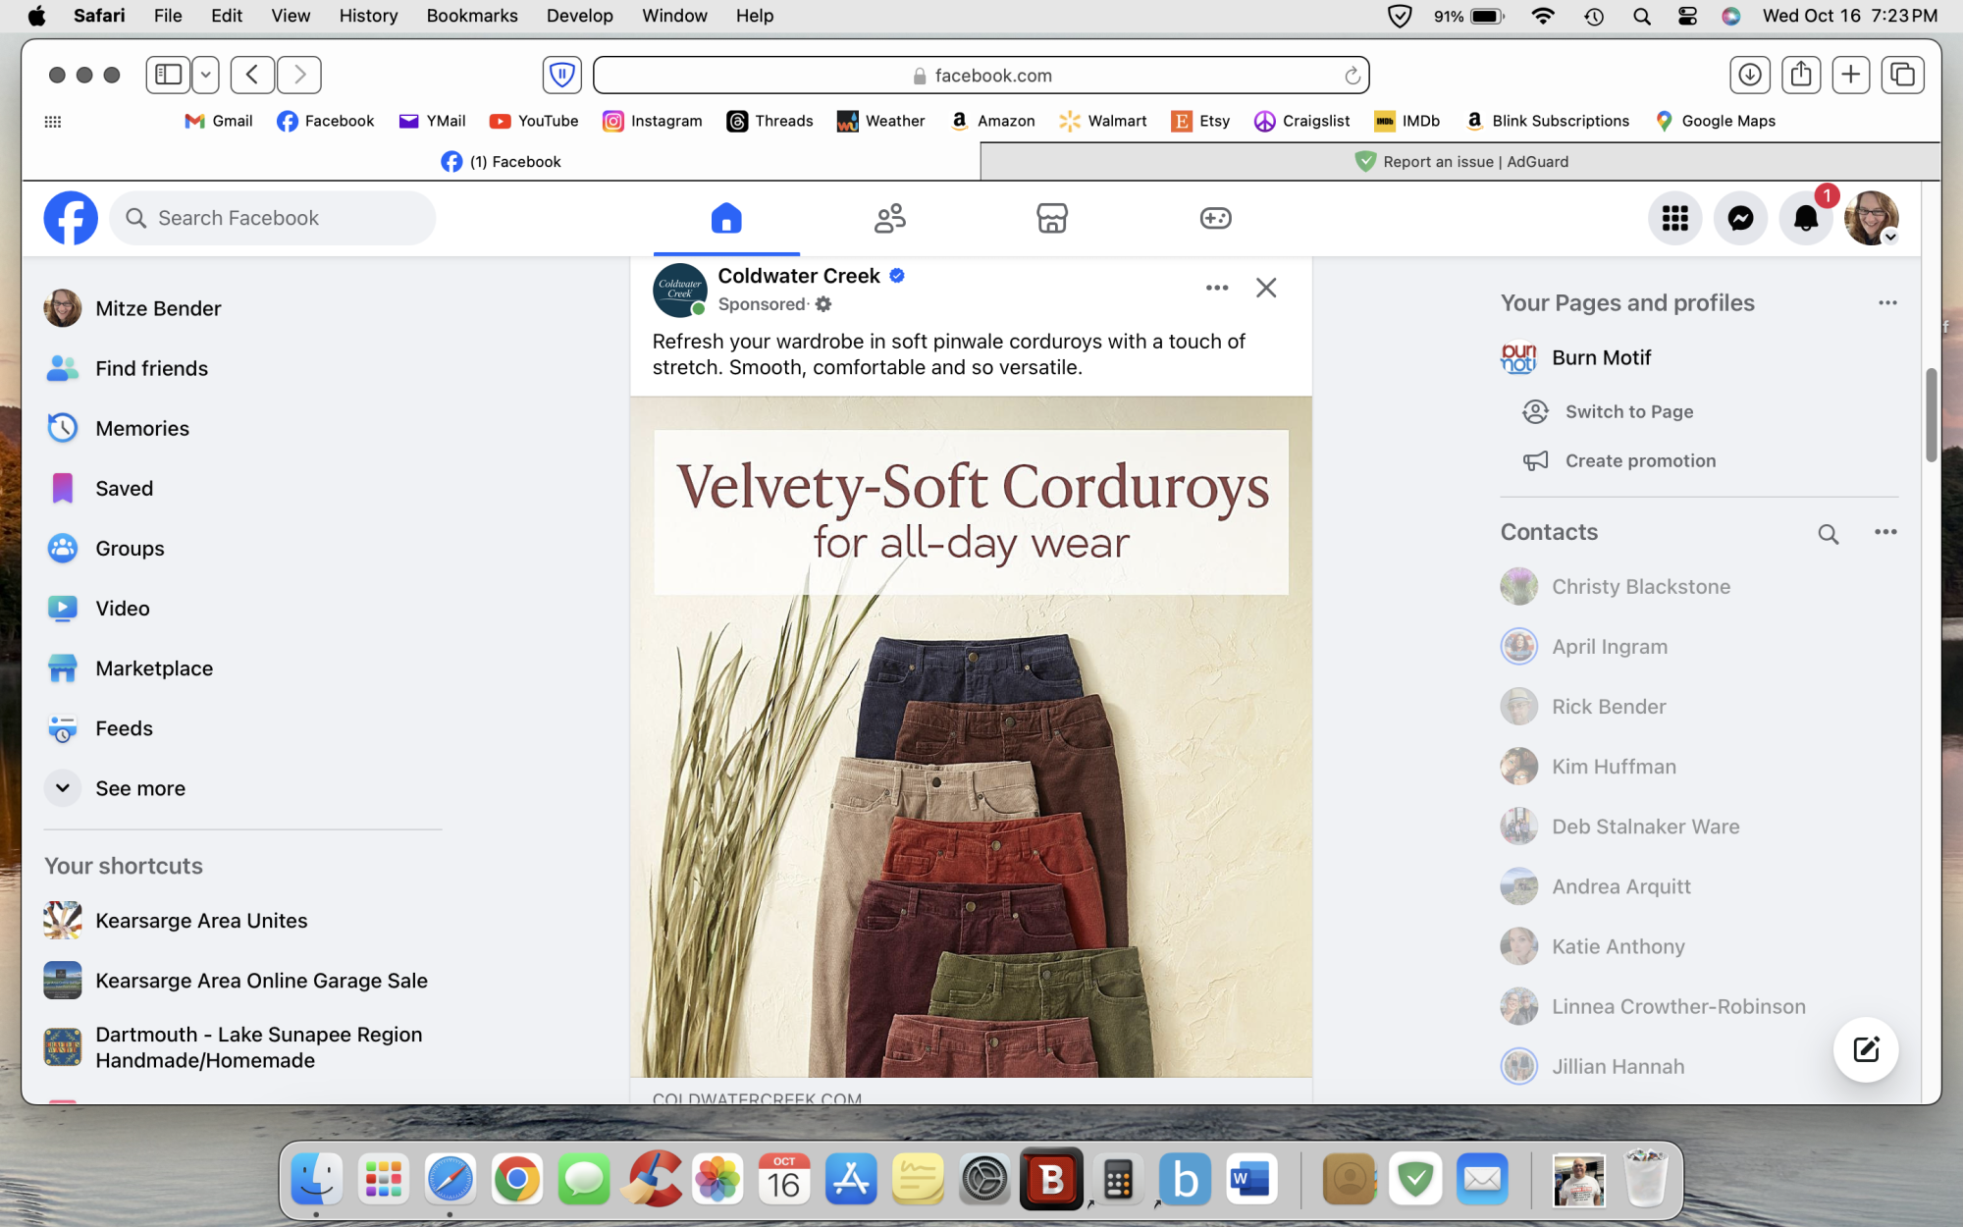Expand See more in left sidebar
Image resolution: width=1963 pixels, height=1227 pixels.
(140, 787)
